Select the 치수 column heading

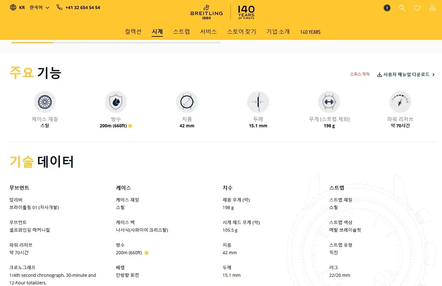tap(228, 188)
